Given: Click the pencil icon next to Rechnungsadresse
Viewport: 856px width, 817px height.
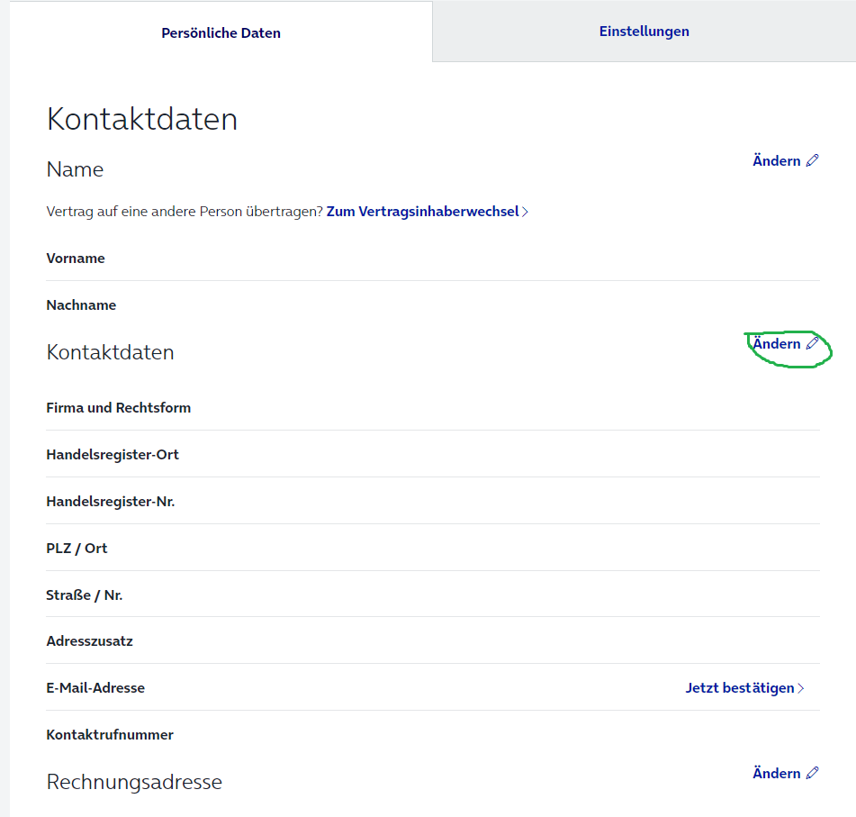Looking at the screenshot, I should point(812,773).
